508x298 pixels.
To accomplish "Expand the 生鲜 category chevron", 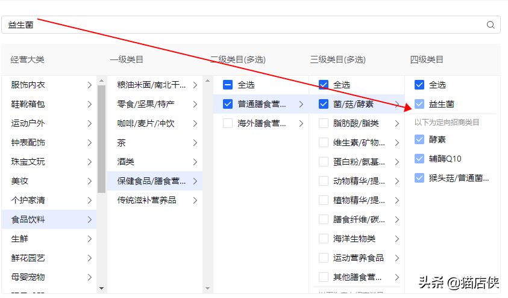I will (90, 239).
